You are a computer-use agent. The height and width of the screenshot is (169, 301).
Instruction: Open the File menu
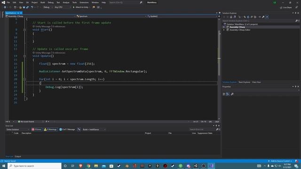8,2
